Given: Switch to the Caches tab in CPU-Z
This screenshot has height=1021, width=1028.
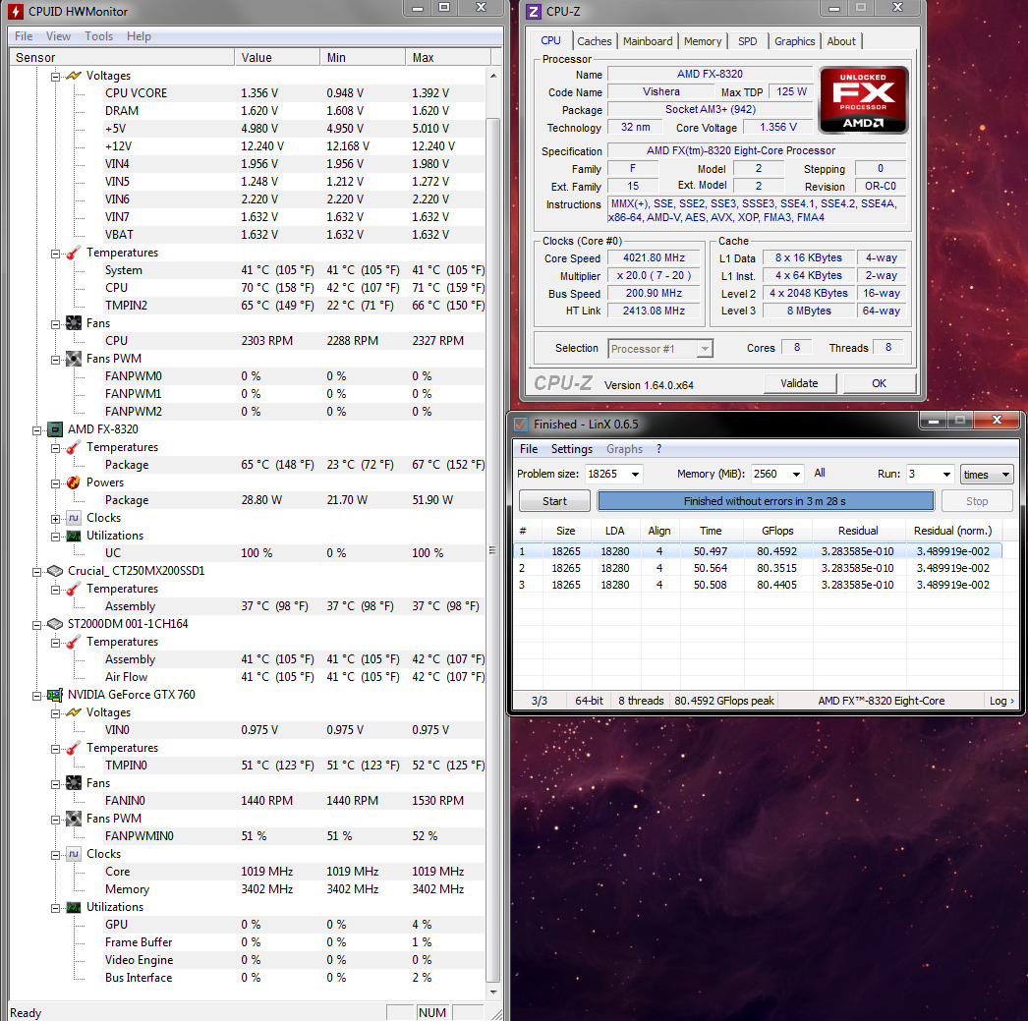Looking at the screenshot, I should coord(594,41).
